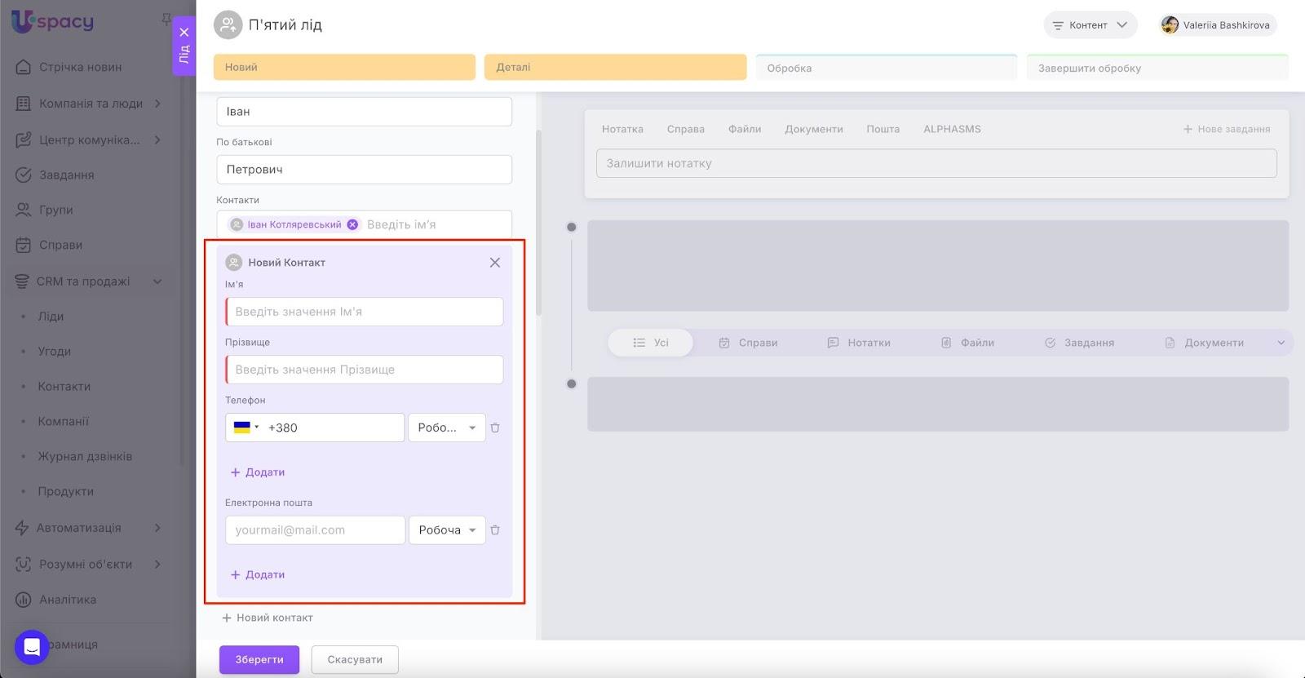1305x678 pixels.
Task: Collapse CRM та продажі menu section
Action: pos(157,281)
